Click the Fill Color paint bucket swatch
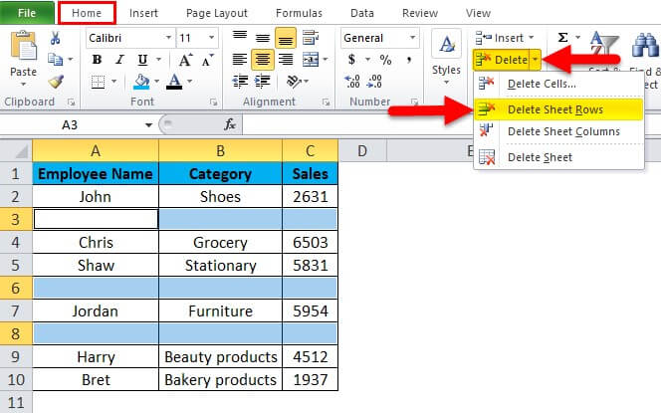661x413 pixels. point(140,82)
